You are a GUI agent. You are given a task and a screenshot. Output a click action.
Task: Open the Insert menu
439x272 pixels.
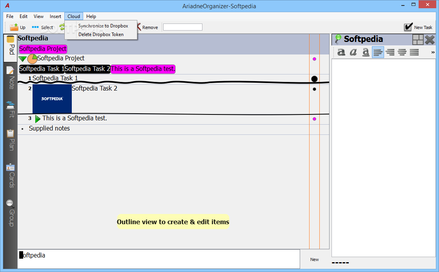(55, 16)
